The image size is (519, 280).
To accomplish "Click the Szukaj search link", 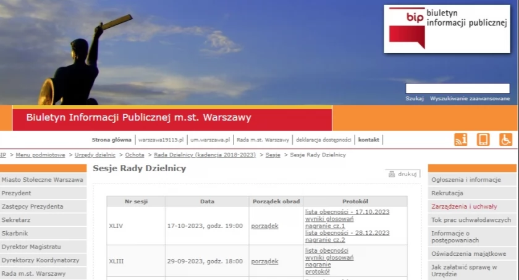I will pos(415,99).
